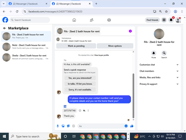This screenshot has height=140, width=186.
Task: Open Chrome three-dot menu
Action: (x=182, y=12)
